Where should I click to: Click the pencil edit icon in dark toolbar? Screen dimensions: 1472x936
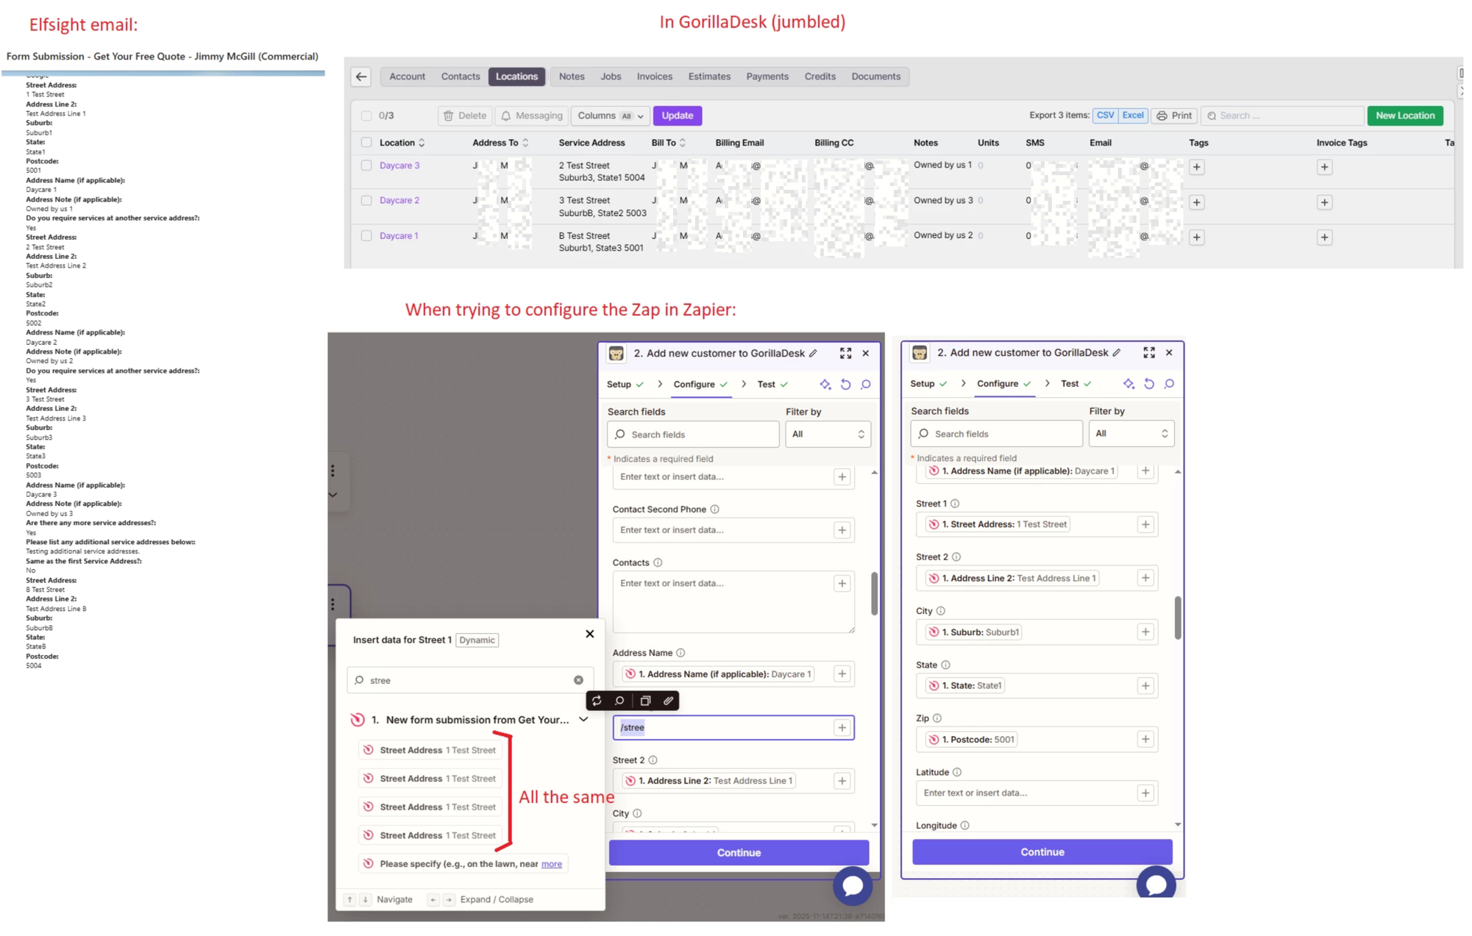click(668, 701)
